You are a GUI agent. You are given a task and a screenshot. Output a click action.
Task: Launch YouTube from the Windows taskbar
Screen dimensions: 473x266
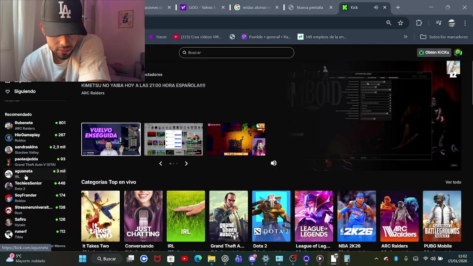(184, 259)
